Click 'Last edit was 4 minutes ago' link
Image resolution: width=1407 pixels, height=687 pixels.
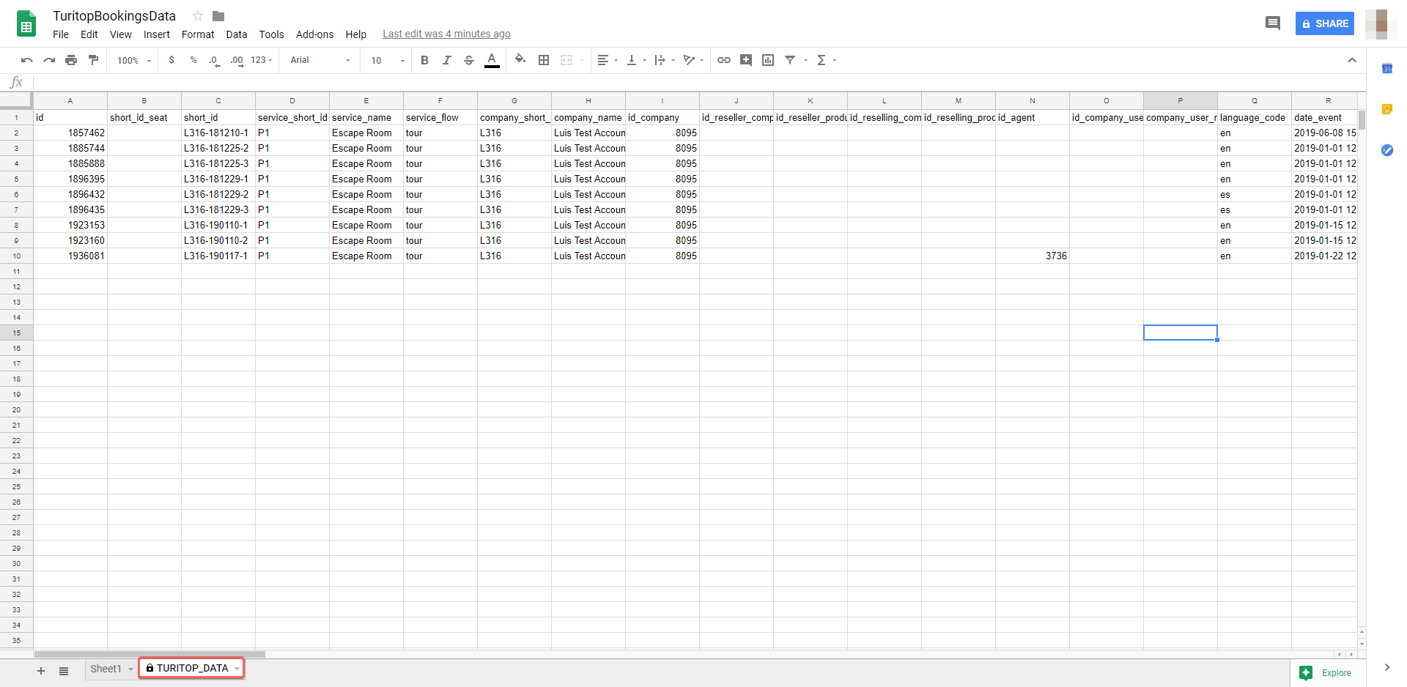click(446, 34)
